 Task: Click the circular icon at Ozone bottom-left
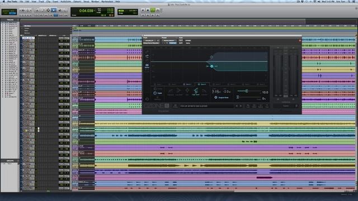147,99
